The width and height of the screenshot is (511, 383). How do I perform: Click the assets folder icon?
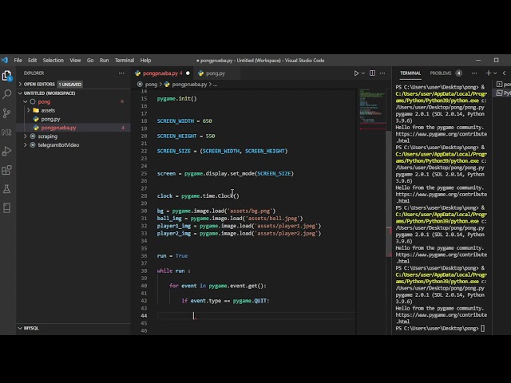click(x=36, y=110)
